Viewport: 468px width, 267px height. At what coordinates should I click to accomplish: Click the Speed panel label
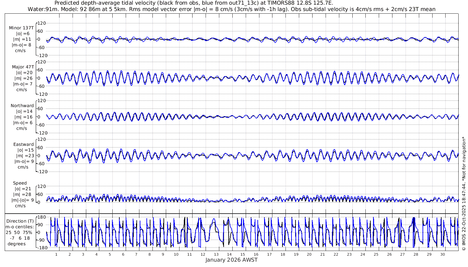20,183
